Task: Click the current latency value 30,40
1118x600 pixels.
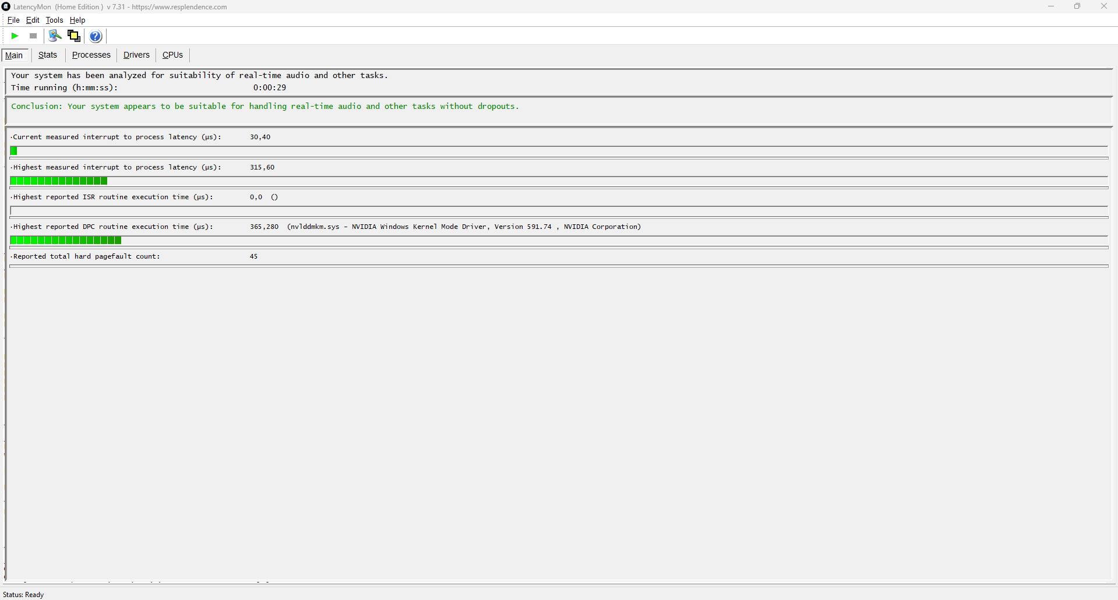Action: pos(260,137)
